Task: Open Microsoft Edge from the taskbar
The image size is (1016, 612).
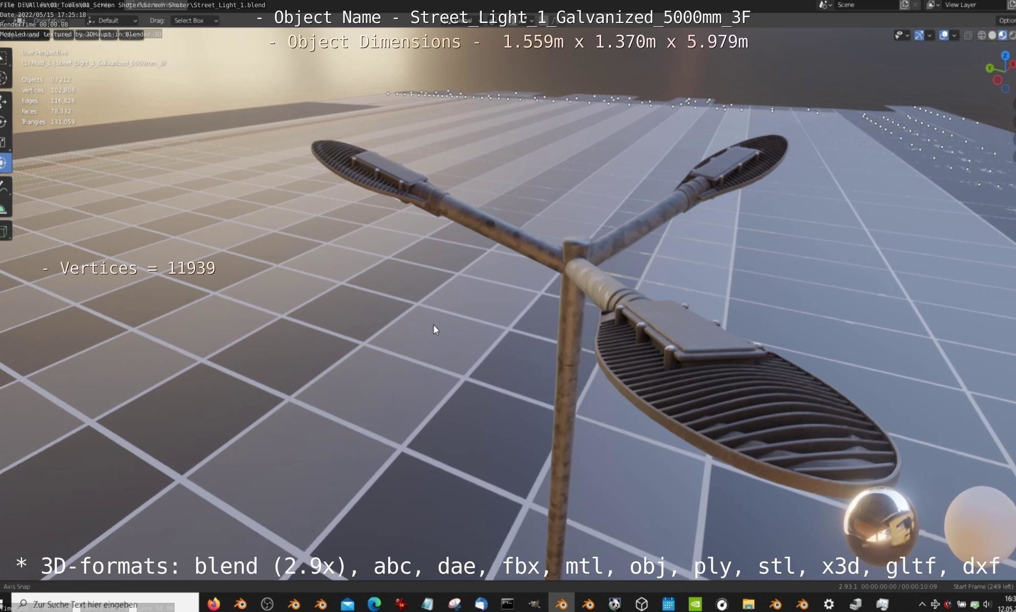Action: pyautogui.click(x=374, y=604)
